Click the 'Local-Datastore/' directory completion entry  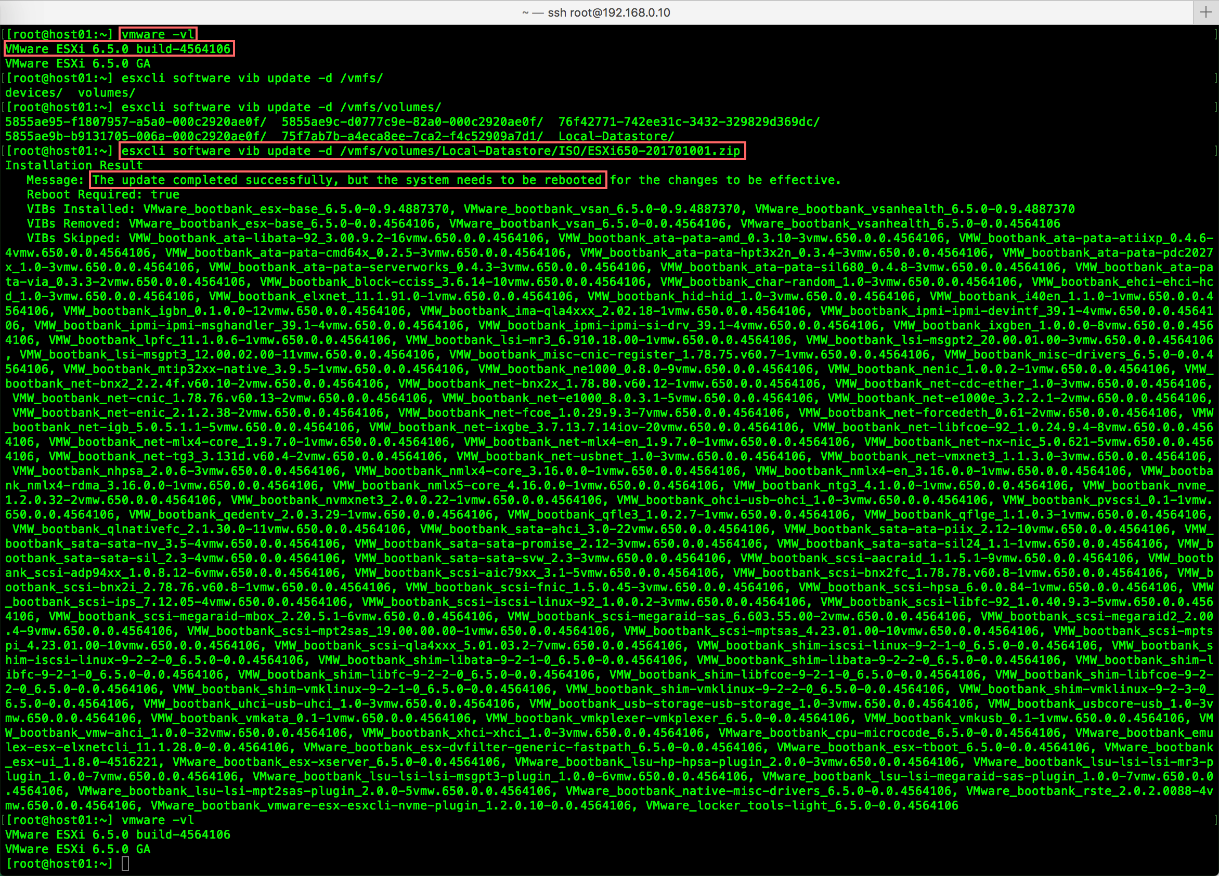(616, 137)
